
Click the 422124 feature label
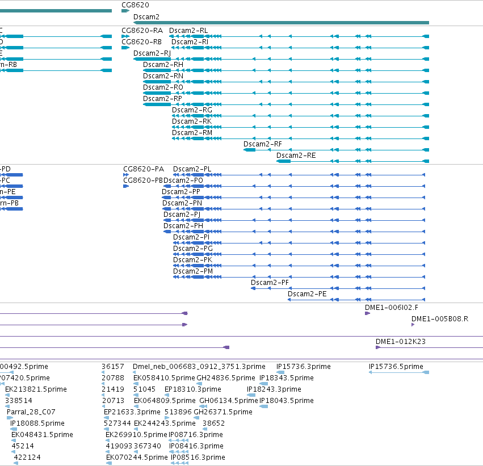[x=27, y=457]
